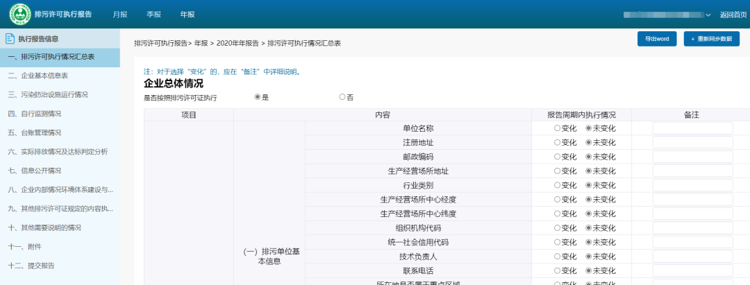Image resolution: width=750 pixels, height=285 pixels.
Task: Click the 执行报告信息 document icon
Action: [x=10, y=39]
